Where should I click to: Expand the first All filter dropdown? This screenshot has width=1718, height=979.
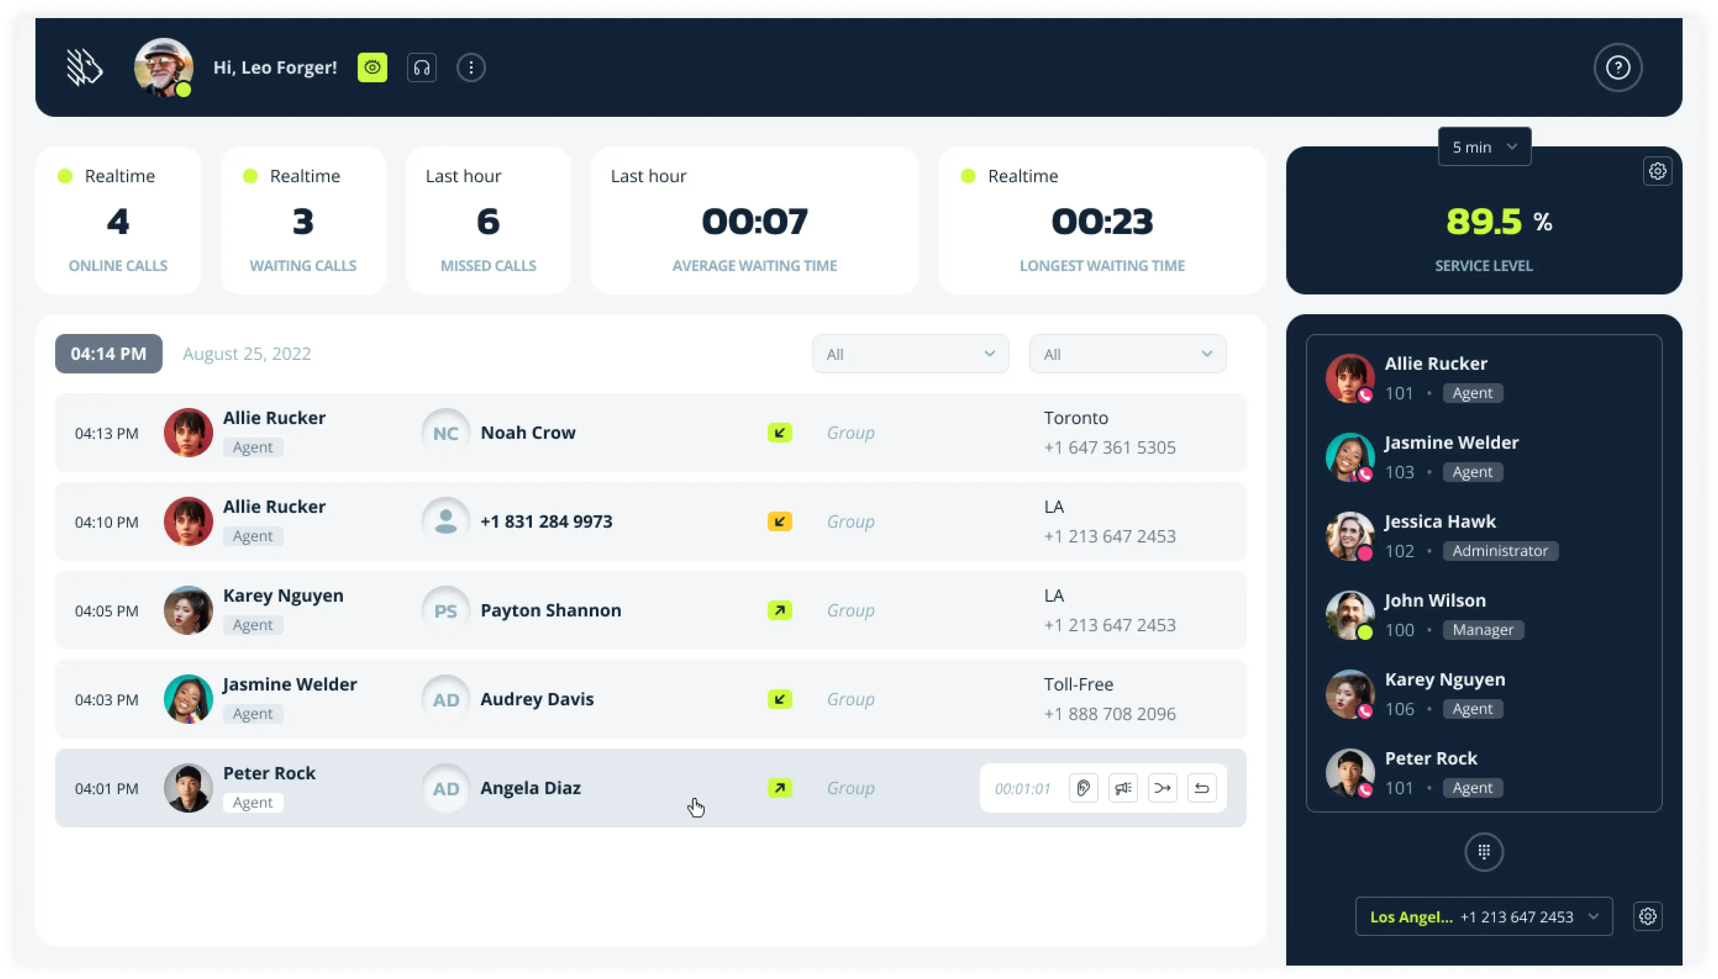(909, 353)
